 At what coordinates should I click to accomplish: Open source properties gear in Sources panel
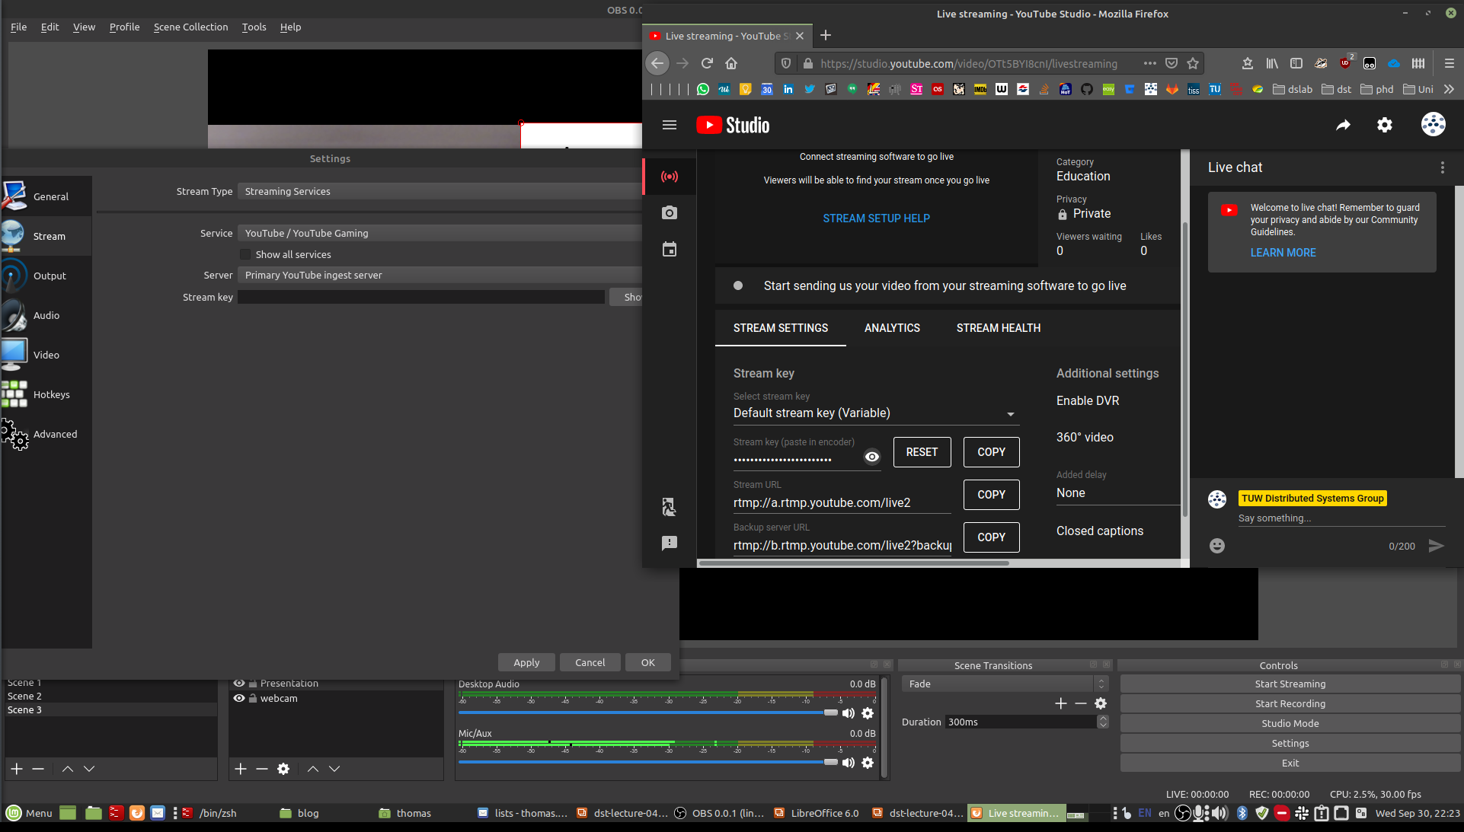coord(283,769)
